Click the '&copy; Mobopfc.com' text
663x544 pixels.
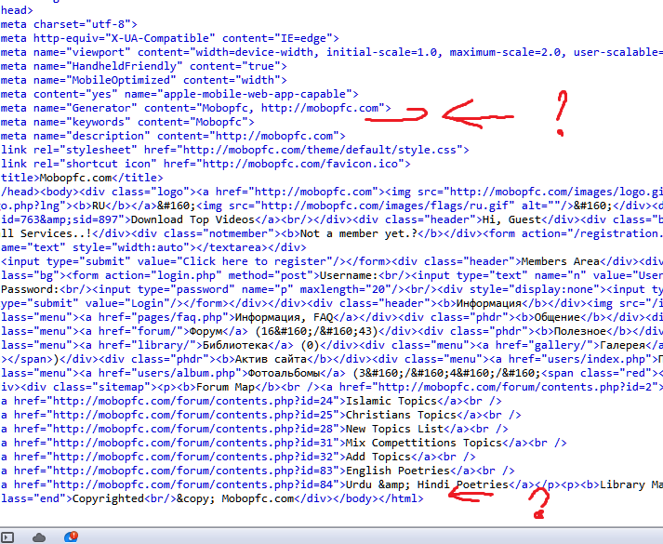click(235, 498)
